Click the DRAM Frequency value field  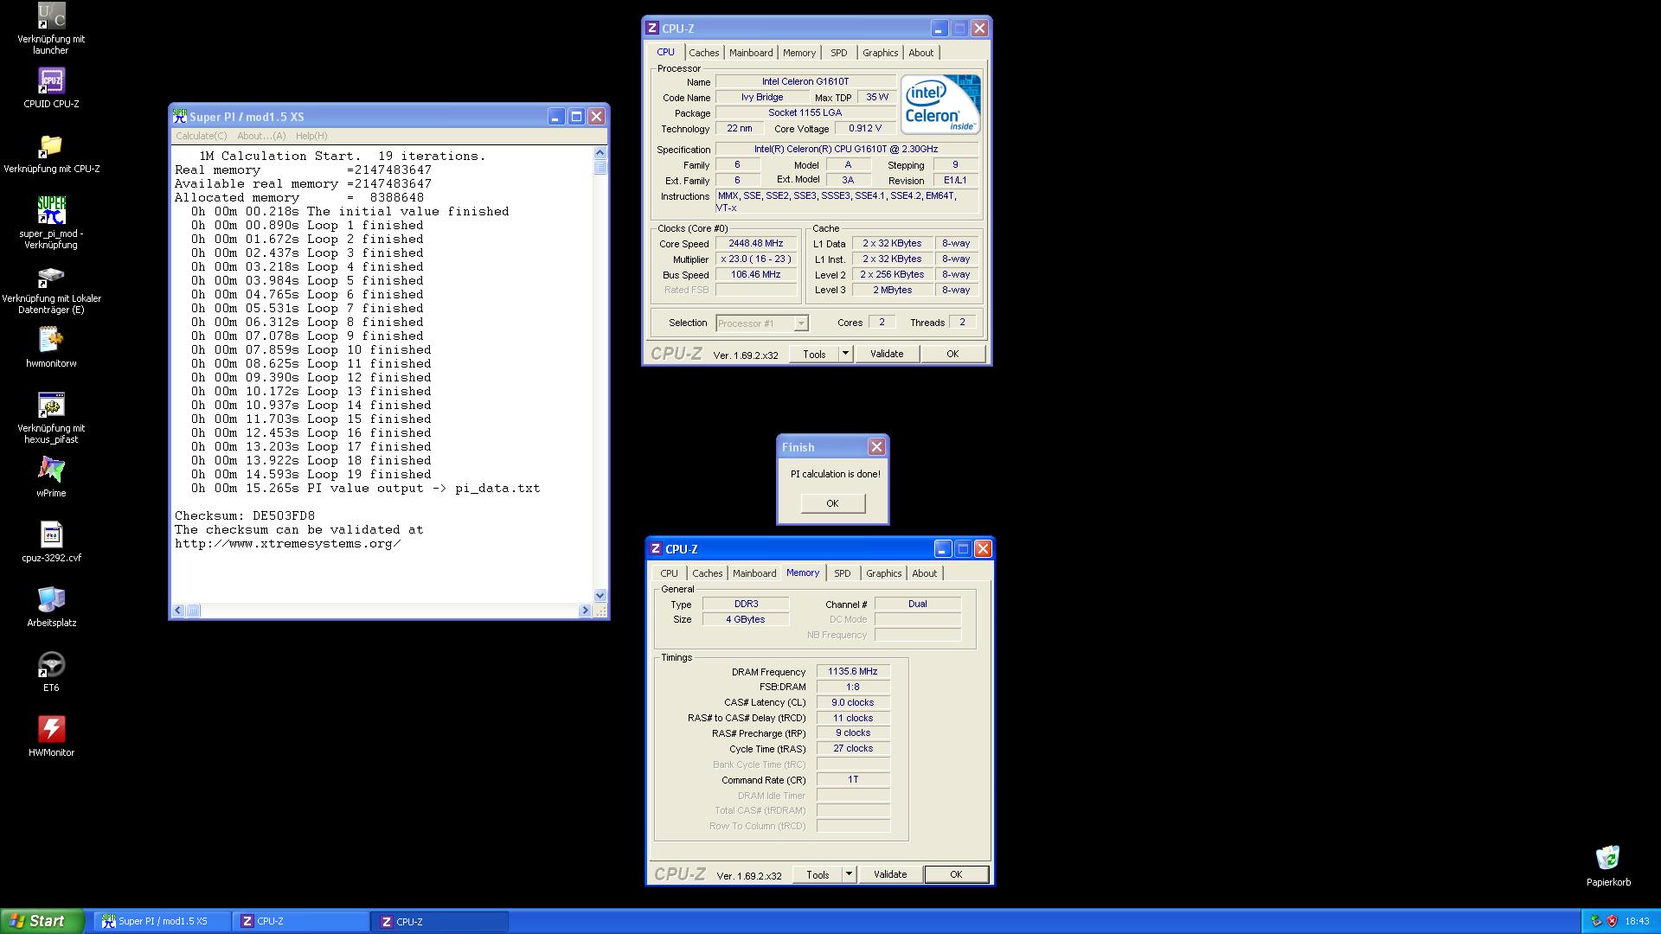click(852, 671)
